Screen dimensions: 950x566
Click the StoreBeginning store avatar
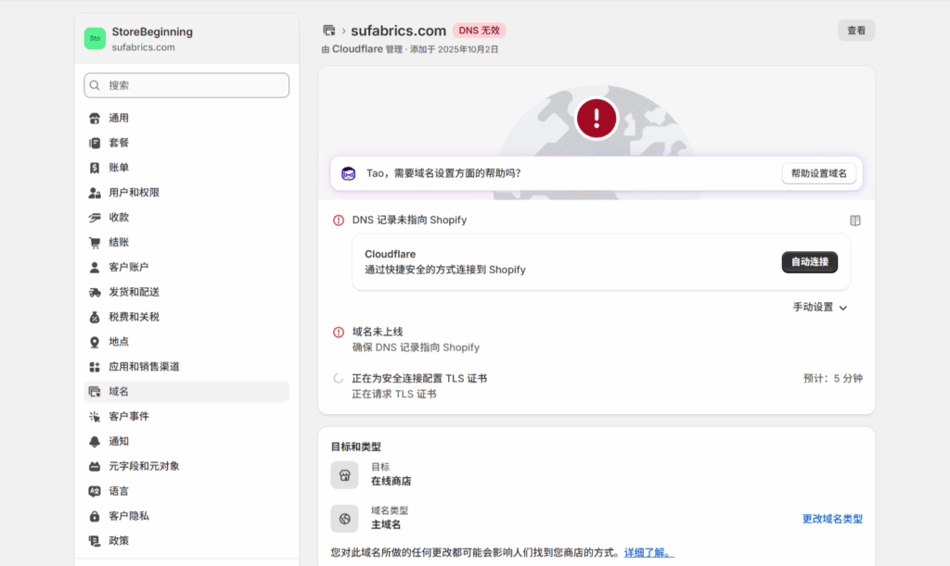pos(95,38)
